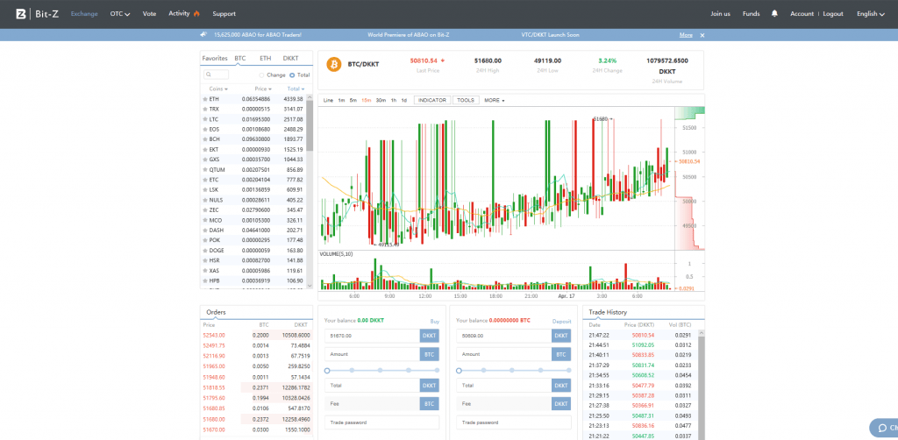This screenshot has width=898, height=440.
Task: Click the sell amount percentage slider handle
Action: 459,371
